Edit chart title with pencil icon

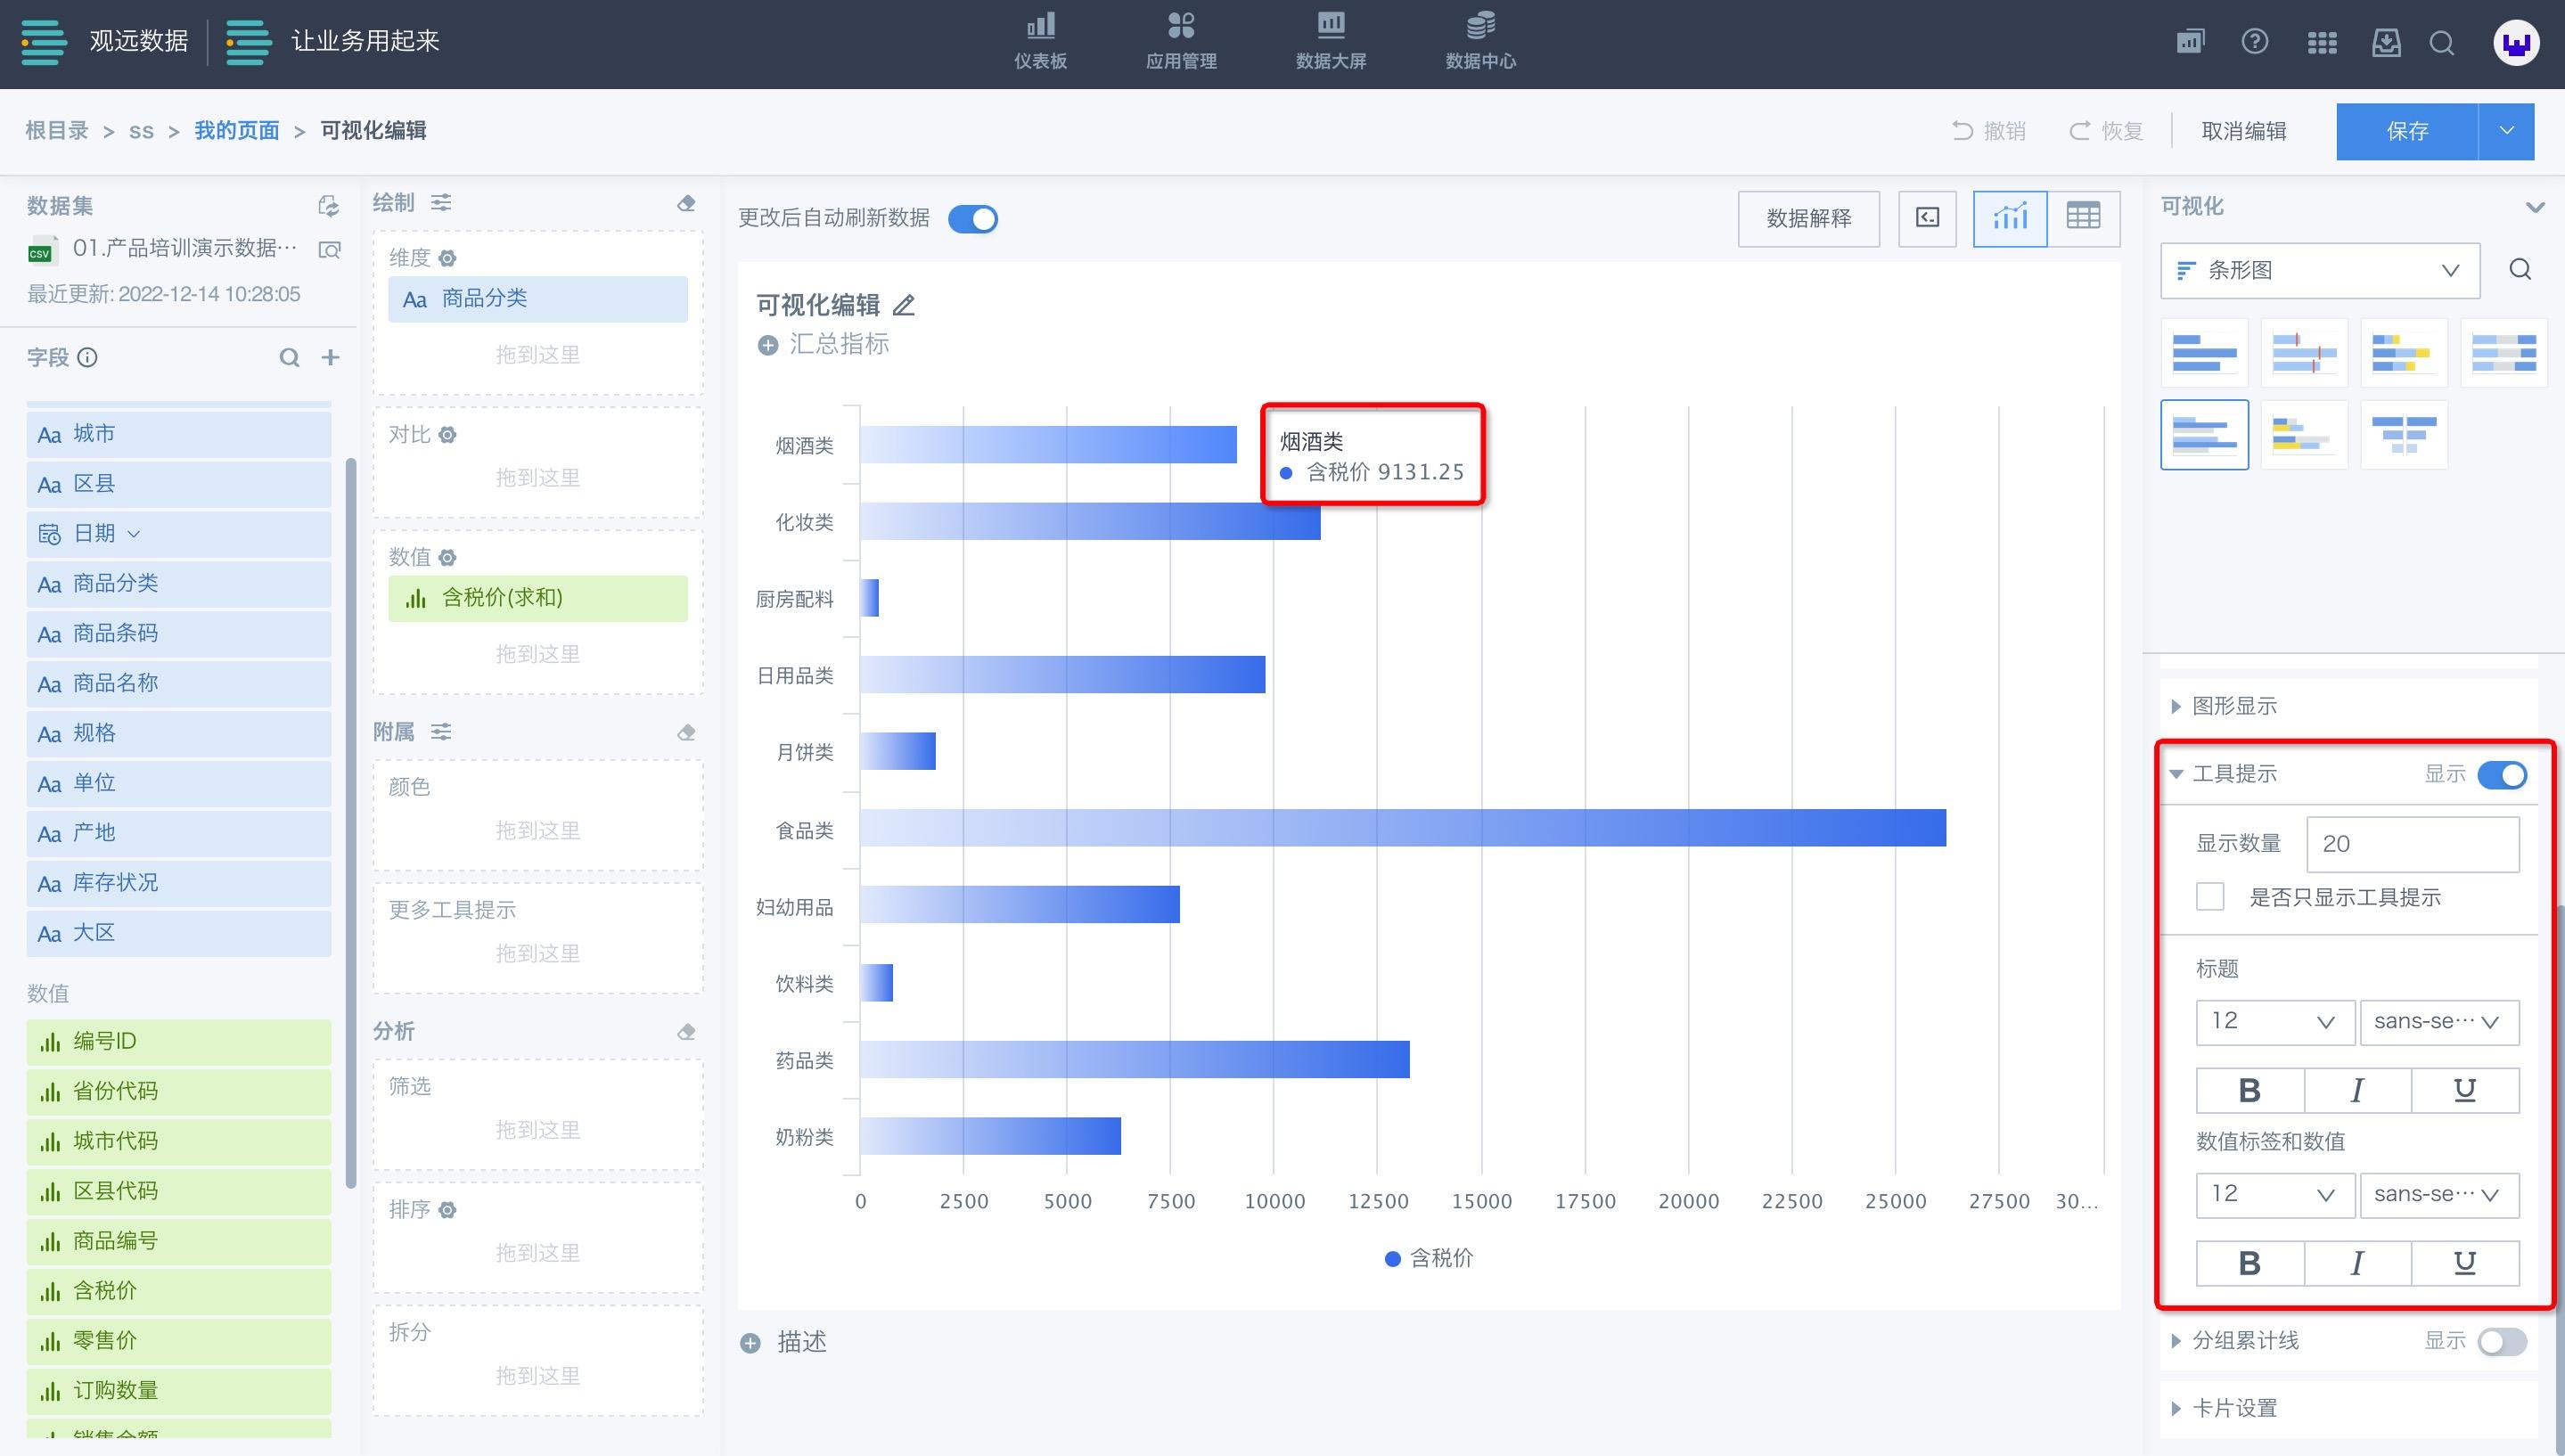904,305
